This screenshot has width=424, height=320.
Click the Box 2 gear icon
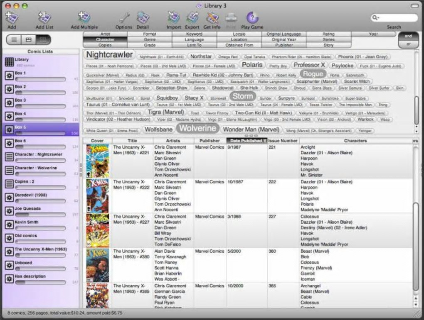point(9,89)
